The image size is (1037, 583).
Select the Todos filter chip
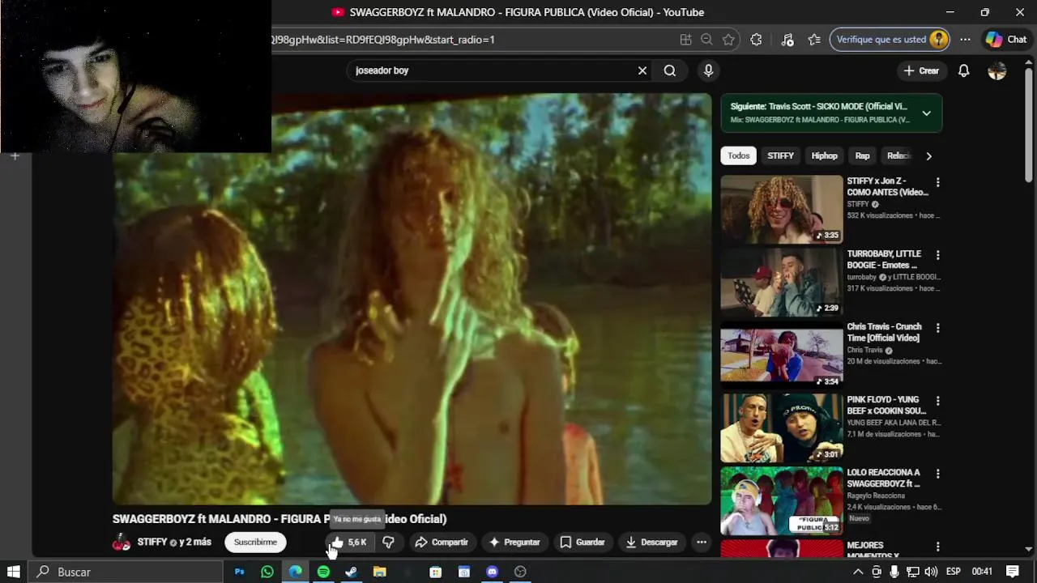[x=738, y=155]
